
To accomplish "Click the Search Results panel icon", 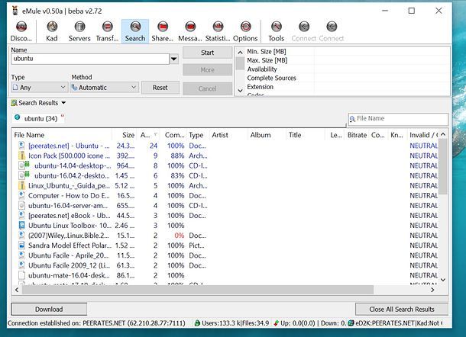I will (14, 103).
